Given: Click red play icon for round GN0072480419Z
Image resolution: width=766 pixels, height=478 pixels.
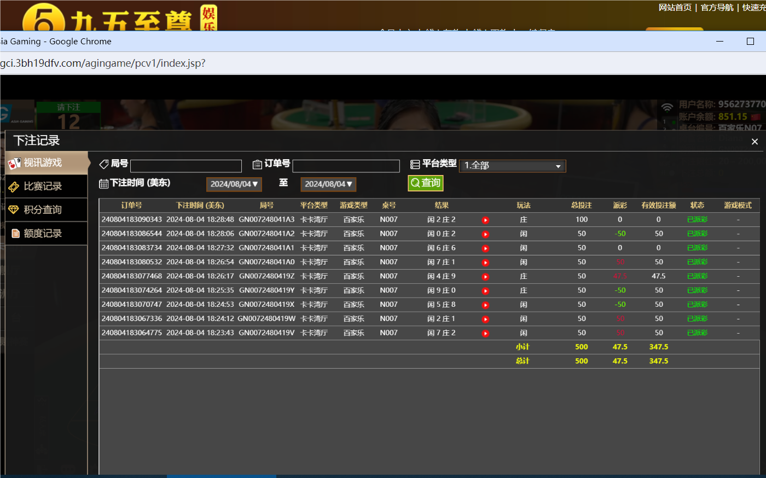Looking at the screenshot, I should (485, 277).
